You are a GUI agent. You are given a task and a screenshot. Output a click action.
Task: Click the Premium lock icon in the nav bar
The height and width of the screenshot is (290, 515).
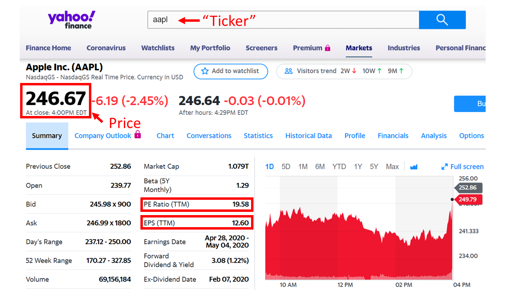point(328,48)
